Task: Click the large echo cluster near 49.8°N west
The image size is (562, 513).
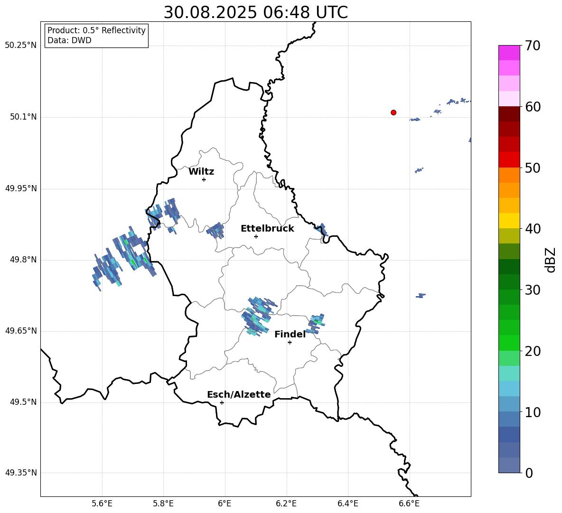Action: (x=124, y=259)
